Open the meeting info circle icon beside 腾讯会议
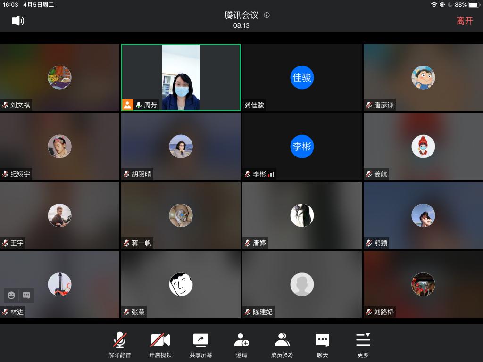 266,15
